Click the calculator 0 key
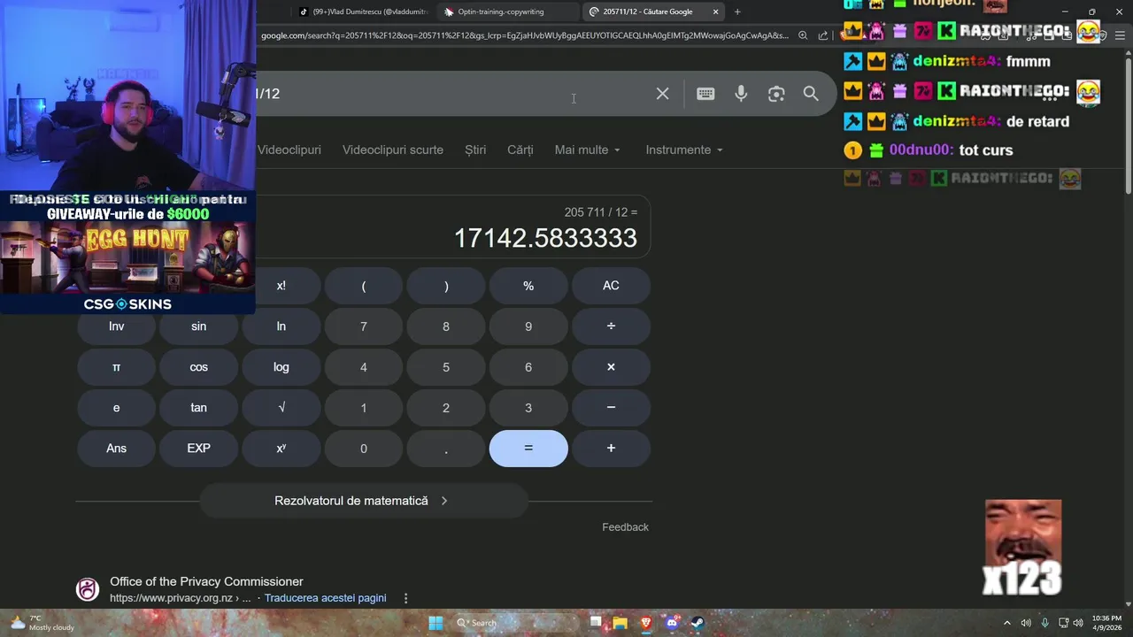The image size is (1133, 637). point(363,449)
